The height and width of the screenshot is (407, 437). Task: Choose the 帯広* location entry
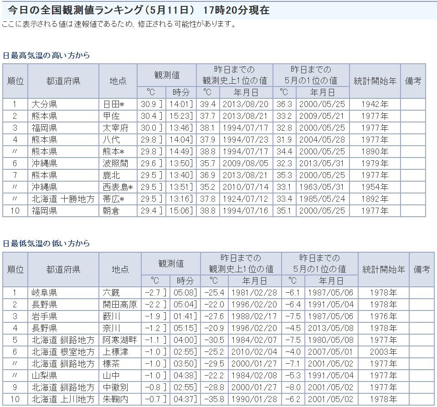(x=114, y=199)
